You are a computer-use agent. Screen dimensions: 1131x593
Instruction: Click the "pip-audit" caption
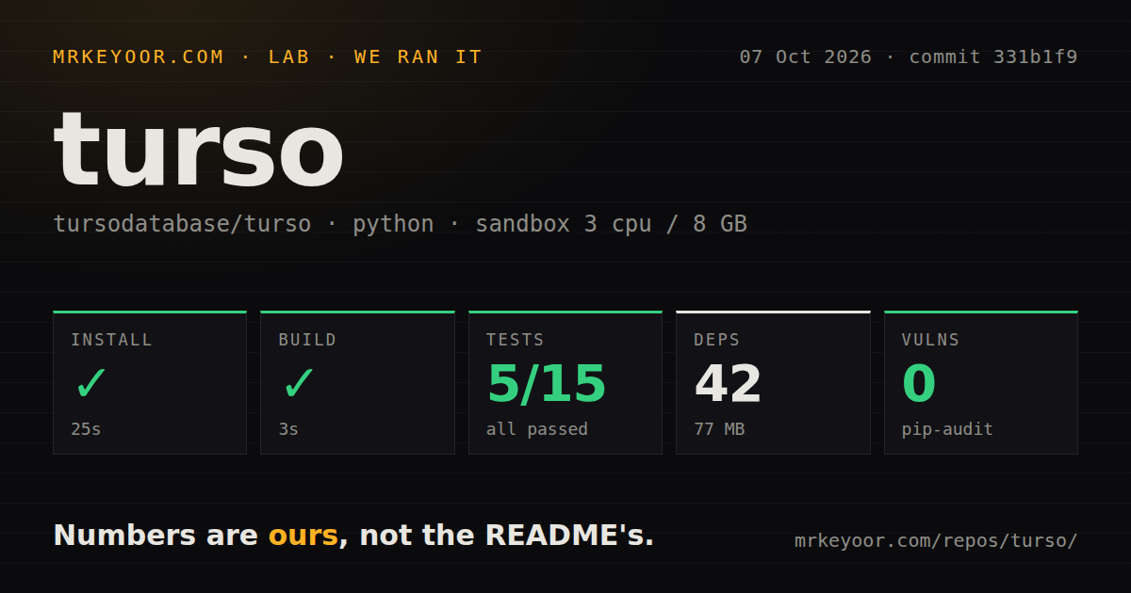pos(947,429)
